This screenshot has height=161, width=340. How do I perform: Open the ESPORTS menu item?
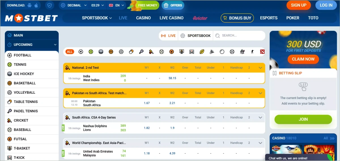click(x=269, y=18)
